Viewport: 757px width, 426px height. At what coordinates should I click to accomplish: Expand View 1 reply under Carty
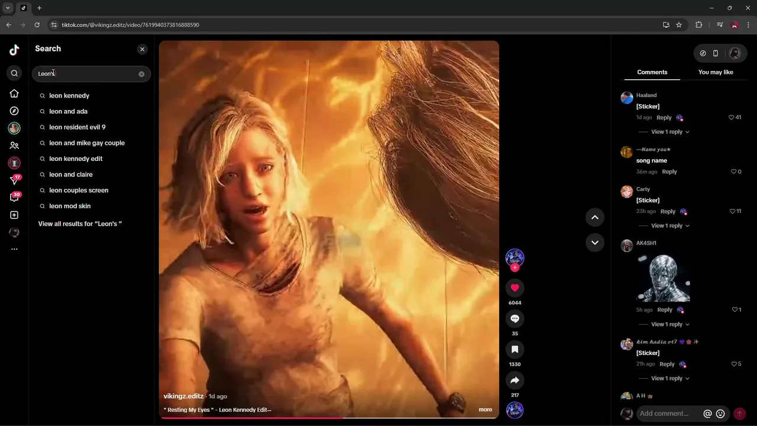(670, 226)
